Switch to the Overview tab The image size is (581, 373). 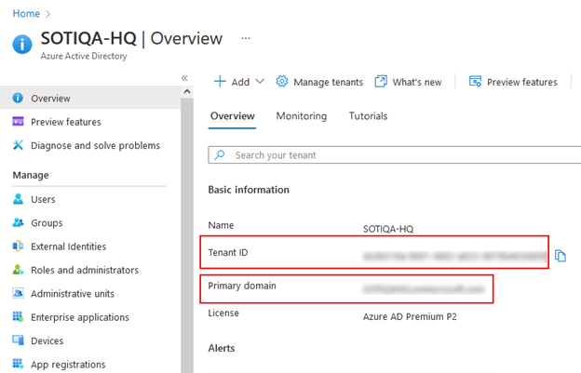pos(233,116)
